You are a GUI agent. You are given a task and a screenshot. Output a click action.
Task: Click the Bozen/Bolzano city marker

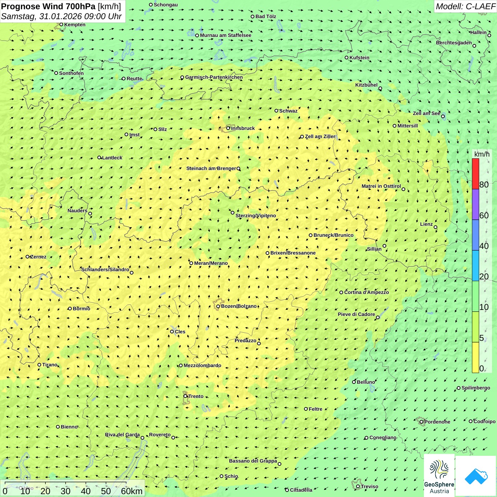tap(218, 306)
